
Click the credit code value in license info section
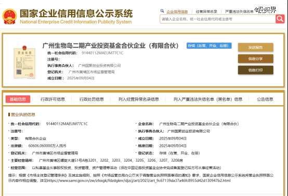pos(67,124)
